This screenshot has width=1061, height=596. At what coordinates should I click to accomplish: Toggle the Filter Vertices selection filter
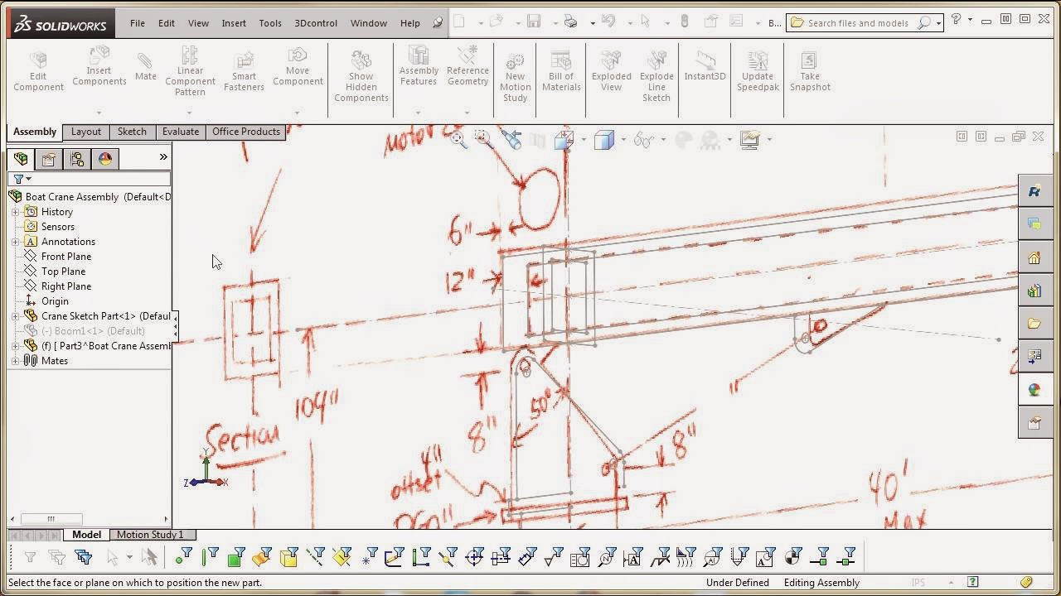tap(183, 557)
